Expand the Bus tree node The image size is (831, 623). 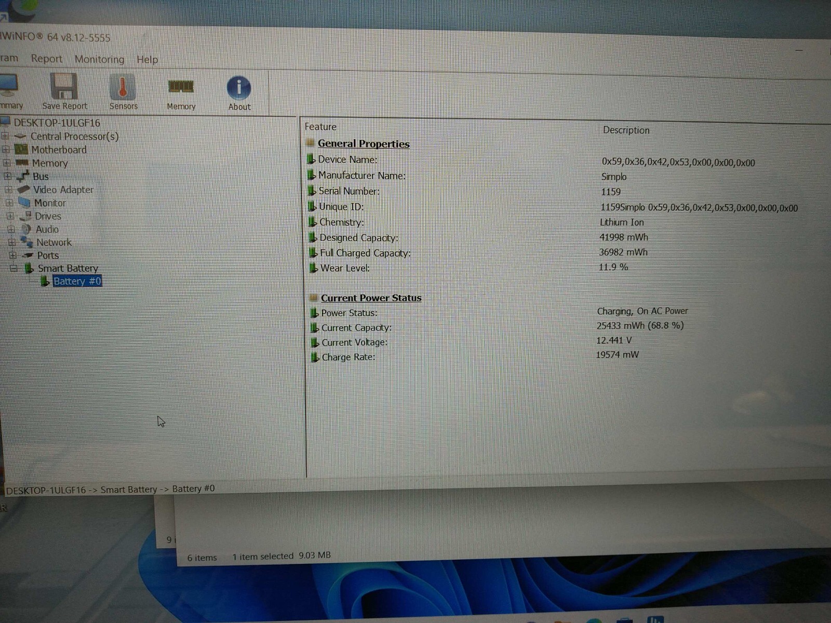point(8,177)
